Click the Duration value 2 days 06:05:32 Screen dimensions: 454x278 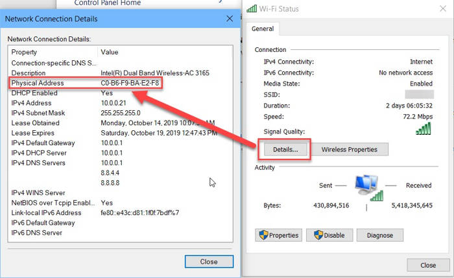click(409, 106)
